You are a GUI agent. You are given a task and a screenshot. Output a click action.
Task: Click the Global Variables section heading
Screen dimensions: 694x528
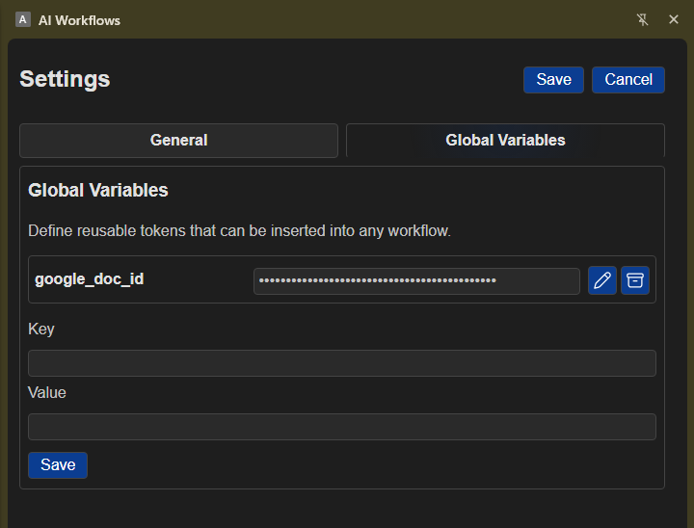(x=97, y=191)
